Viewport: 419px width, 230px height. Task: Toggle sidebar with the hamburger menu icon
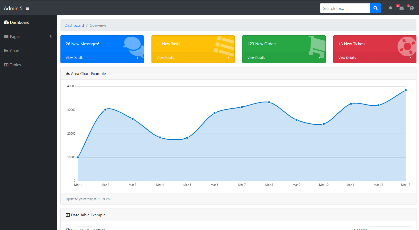(27, 8)
